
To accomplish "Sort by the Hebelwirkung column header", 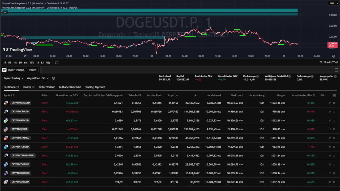I will click(x=256, y=95).
